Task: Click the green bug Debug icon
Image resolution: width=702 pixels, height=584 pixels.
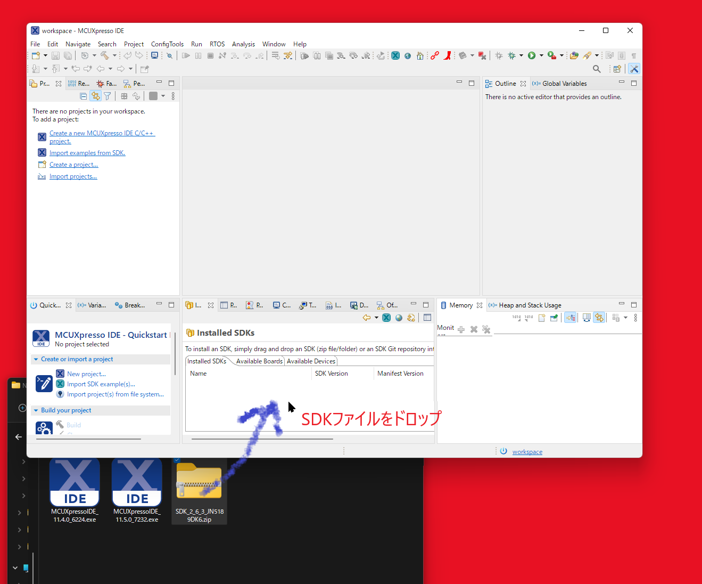Action: (512, 55)
